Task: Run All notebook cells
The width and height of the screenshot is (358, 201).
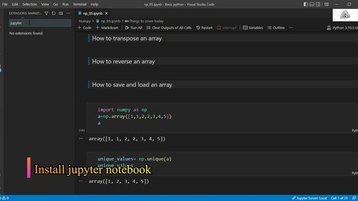Action: pos(134,28)
